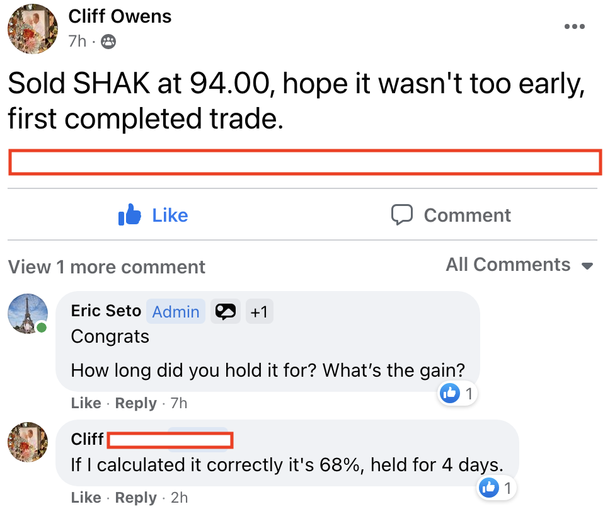Reply to Cliff's 68% gain comment

click(136, 497)
